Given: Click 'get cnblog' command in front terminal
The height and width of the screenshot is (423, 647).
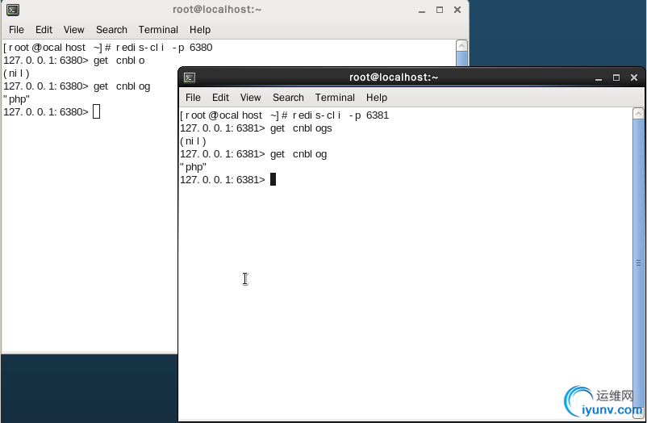Looking at the screenshot, I should coord(298,154).
